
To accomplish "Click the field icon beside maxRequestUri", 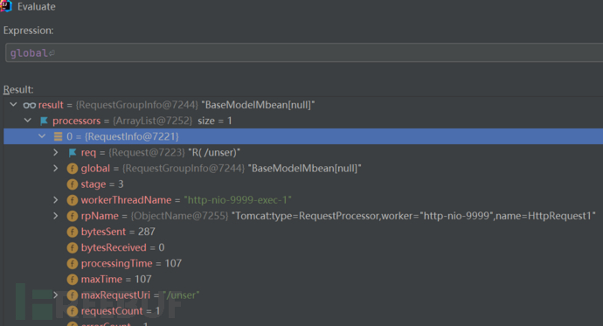I will (x=73, y=295).
